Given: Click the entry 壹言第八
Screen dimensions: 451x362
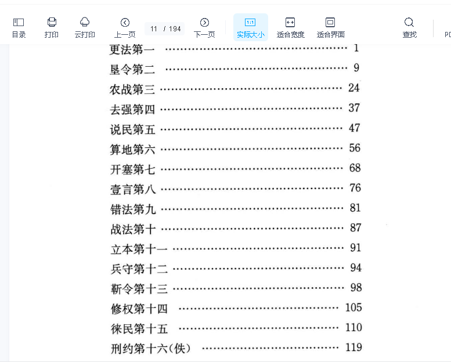Looking at the screenshot, I should click(133, 190).
